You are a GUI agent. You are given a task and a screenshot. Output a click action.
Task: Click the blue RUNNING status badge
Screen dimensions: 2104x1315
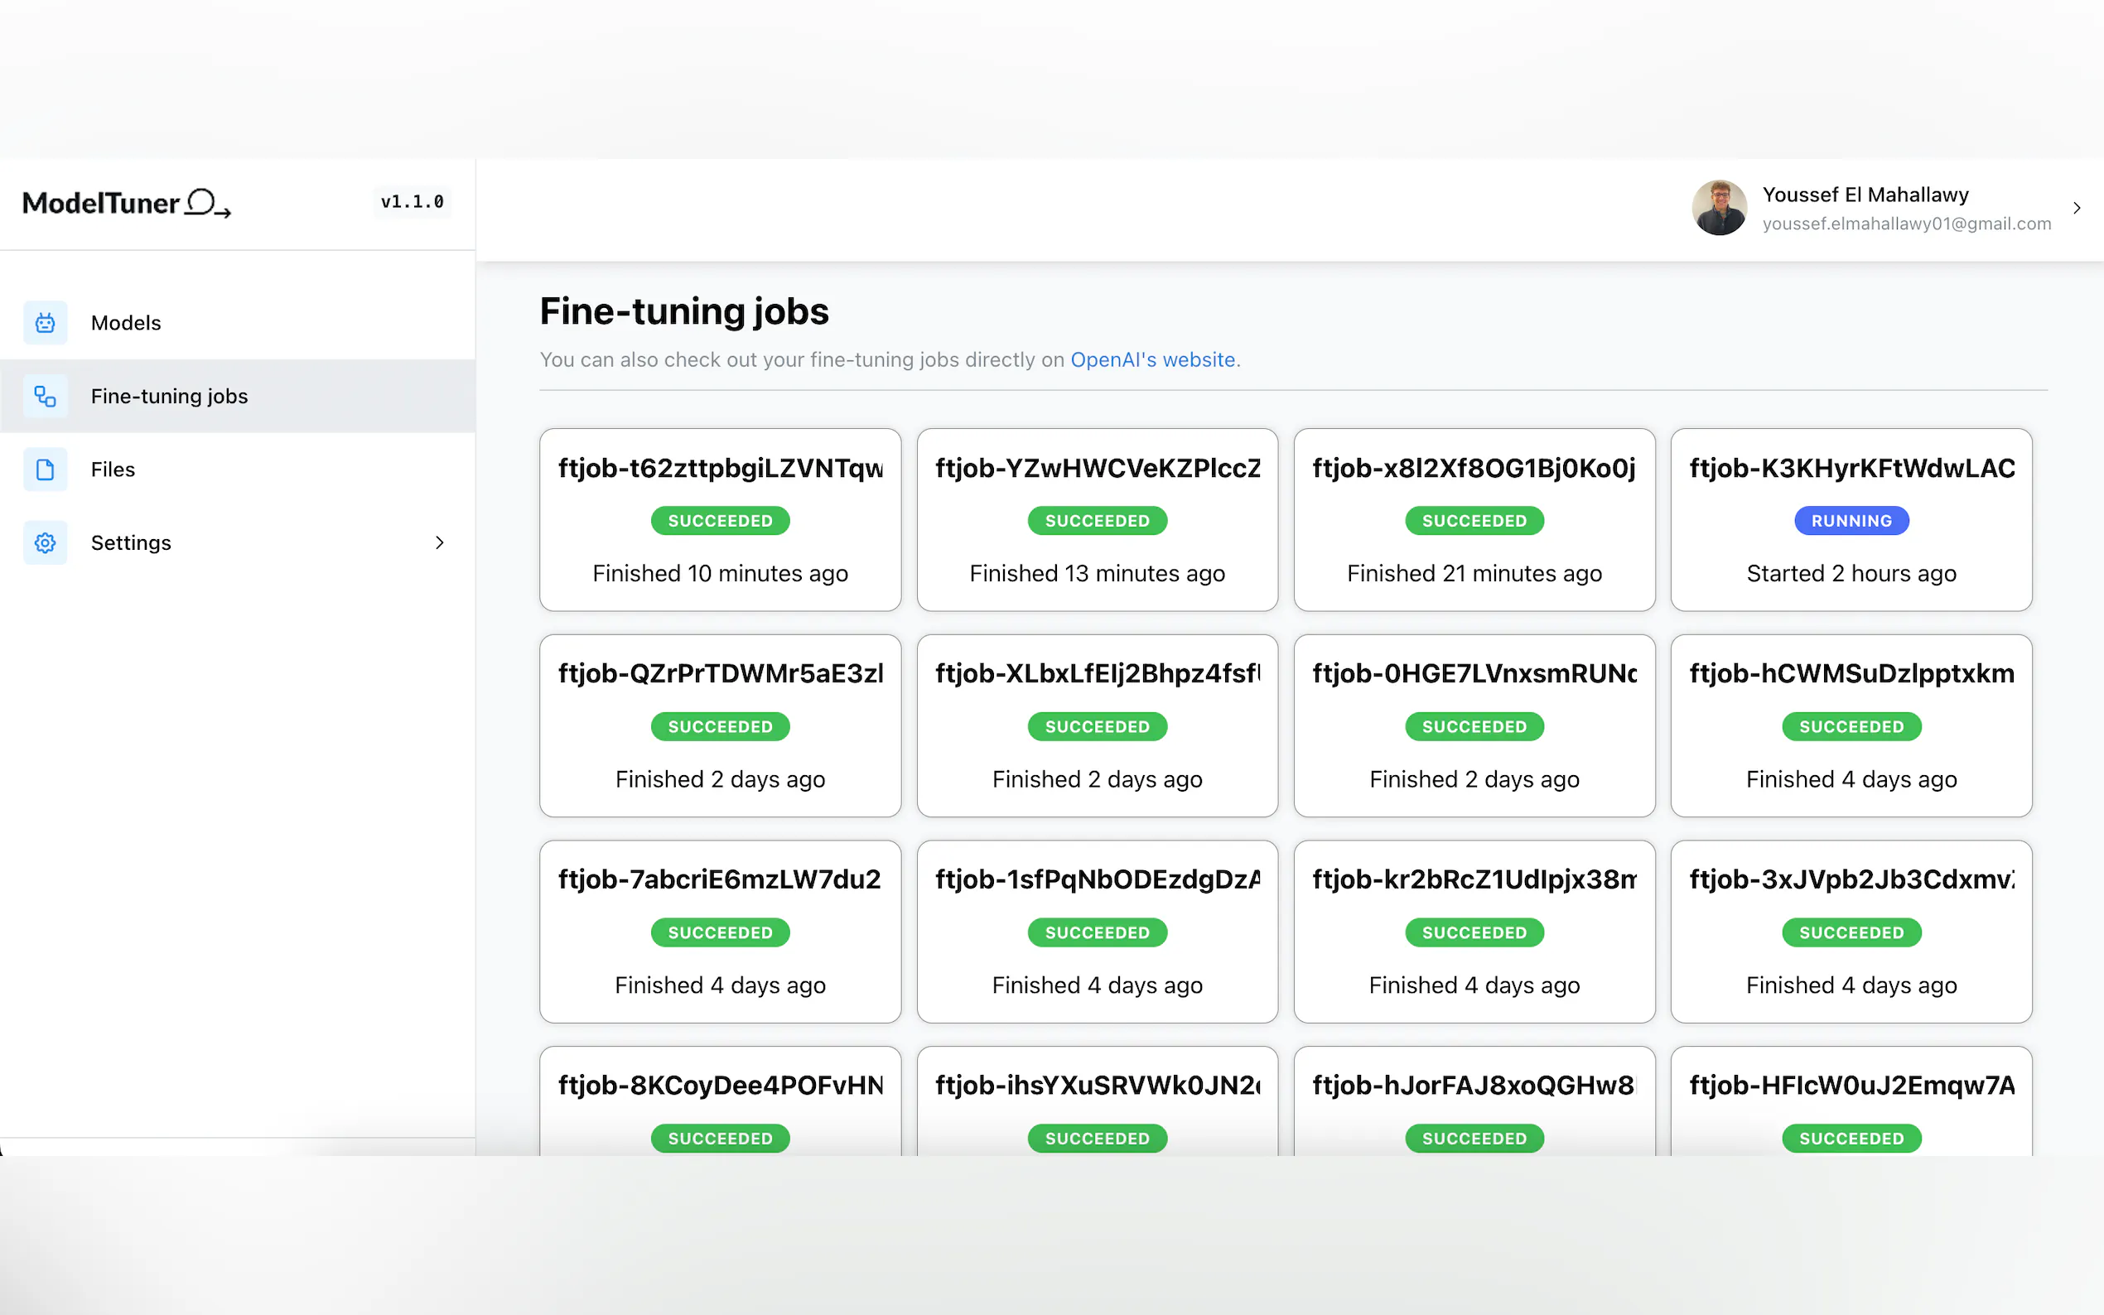point(1851,521)
